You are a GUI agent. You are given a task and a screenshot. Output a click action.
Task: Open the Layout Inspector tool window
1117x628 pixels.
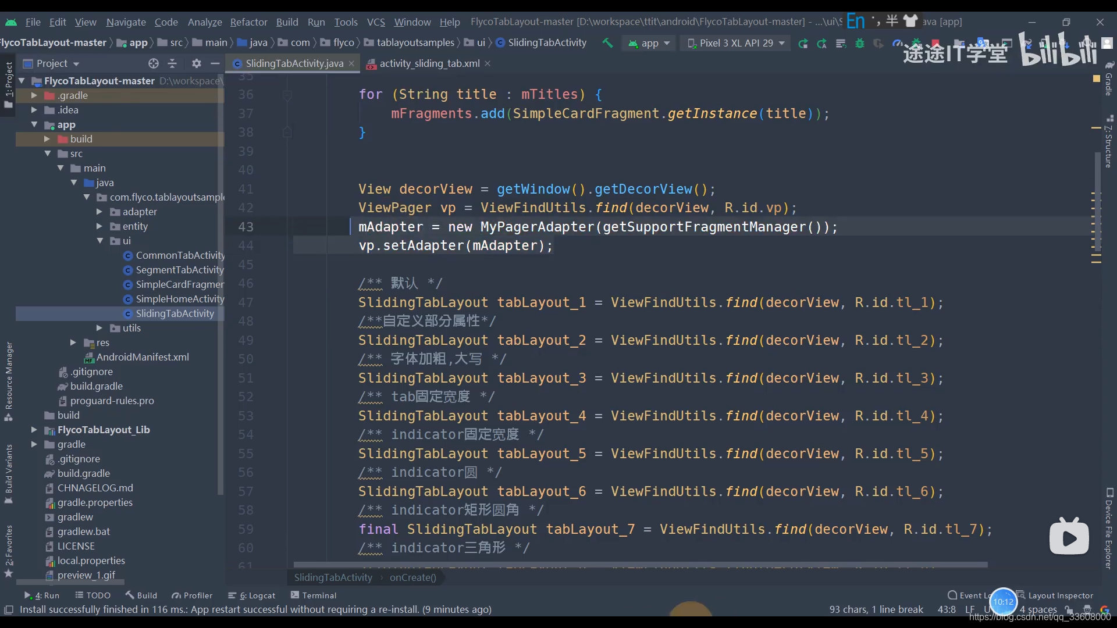pos(1055,595)
